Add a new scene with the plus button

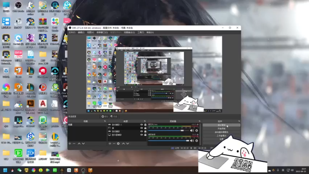[x=70, y=143]
